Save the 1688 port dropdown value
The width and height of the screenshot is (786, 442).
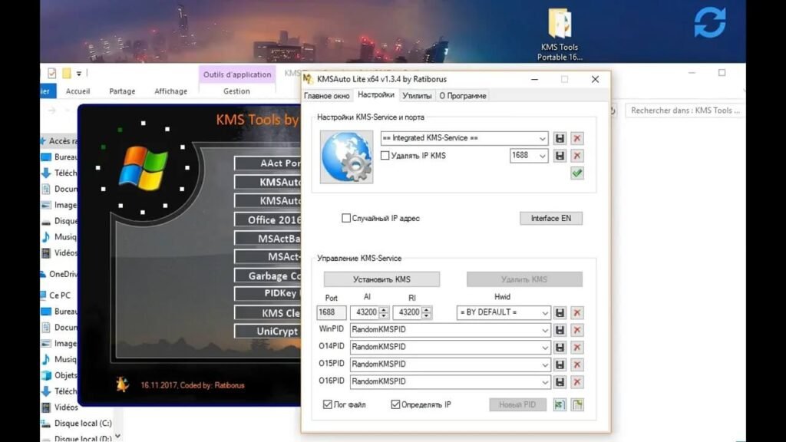point(560,156)
